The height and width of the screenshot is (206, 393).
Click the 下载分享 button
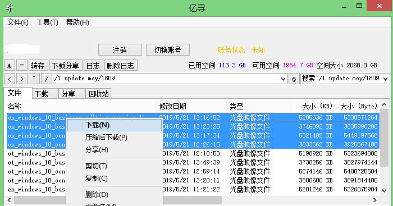[66, 66]
